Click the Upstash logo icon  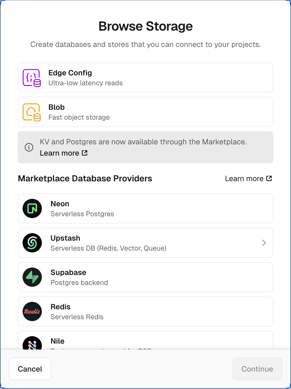pyautogui.click(x=32, y=243)
